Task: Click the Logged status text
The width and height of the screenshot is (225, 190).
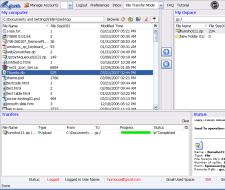Action: pyautogui.click(x=53, y=179)
